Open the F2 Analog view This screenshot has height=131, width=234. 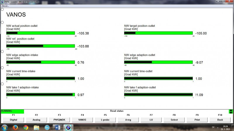(36, 120)
